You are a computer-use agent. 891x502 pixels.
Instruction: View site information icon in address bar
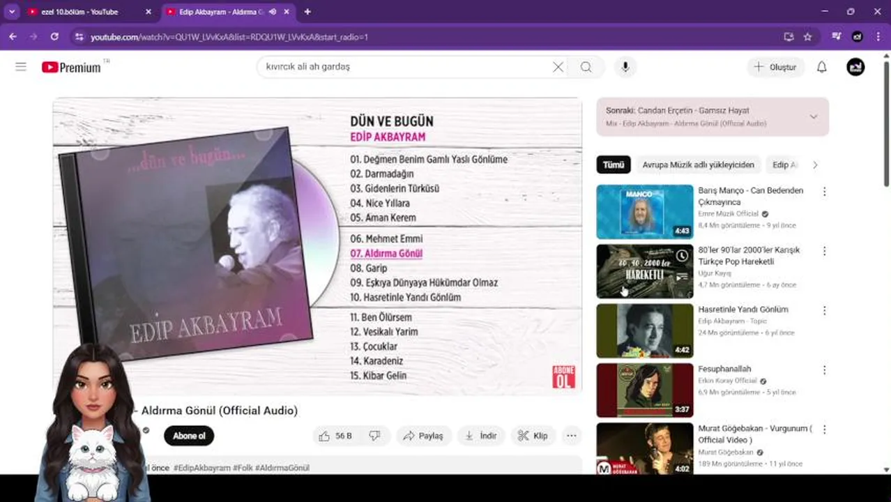[x=79, y=36]
